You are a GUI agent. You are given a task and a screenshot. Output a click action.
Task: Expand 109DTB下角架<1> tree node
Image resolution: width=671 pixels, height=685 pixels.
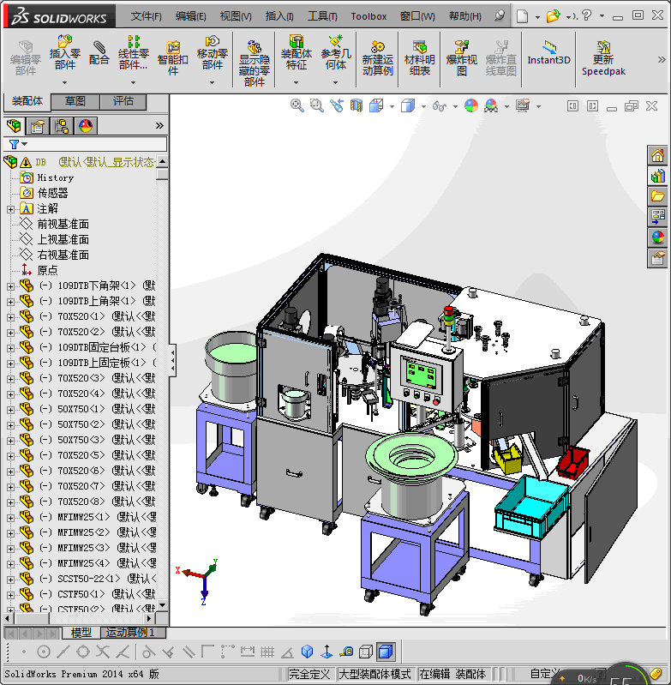(10, 286)
